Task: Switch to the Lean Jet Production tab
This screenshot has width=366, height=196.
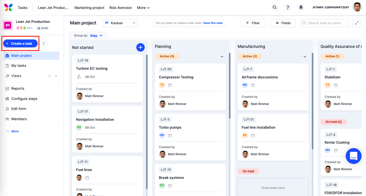Action: (53, 8)
